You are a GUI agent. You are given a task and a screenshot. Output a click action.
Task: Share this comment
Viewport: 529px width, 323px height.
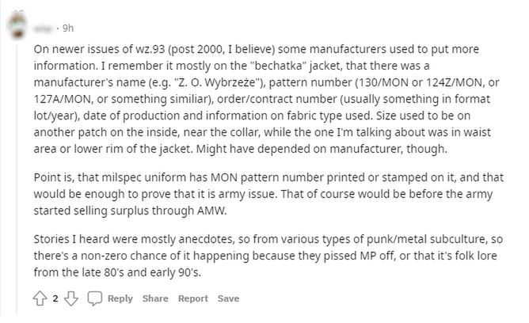pos(155,298)
